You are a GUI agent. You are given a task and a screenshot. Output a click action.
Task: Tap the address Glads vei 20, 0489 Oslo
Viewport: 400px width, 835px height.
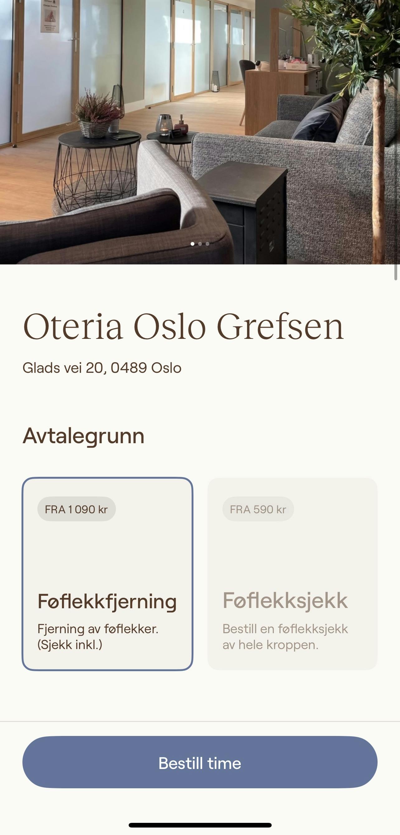102,368
